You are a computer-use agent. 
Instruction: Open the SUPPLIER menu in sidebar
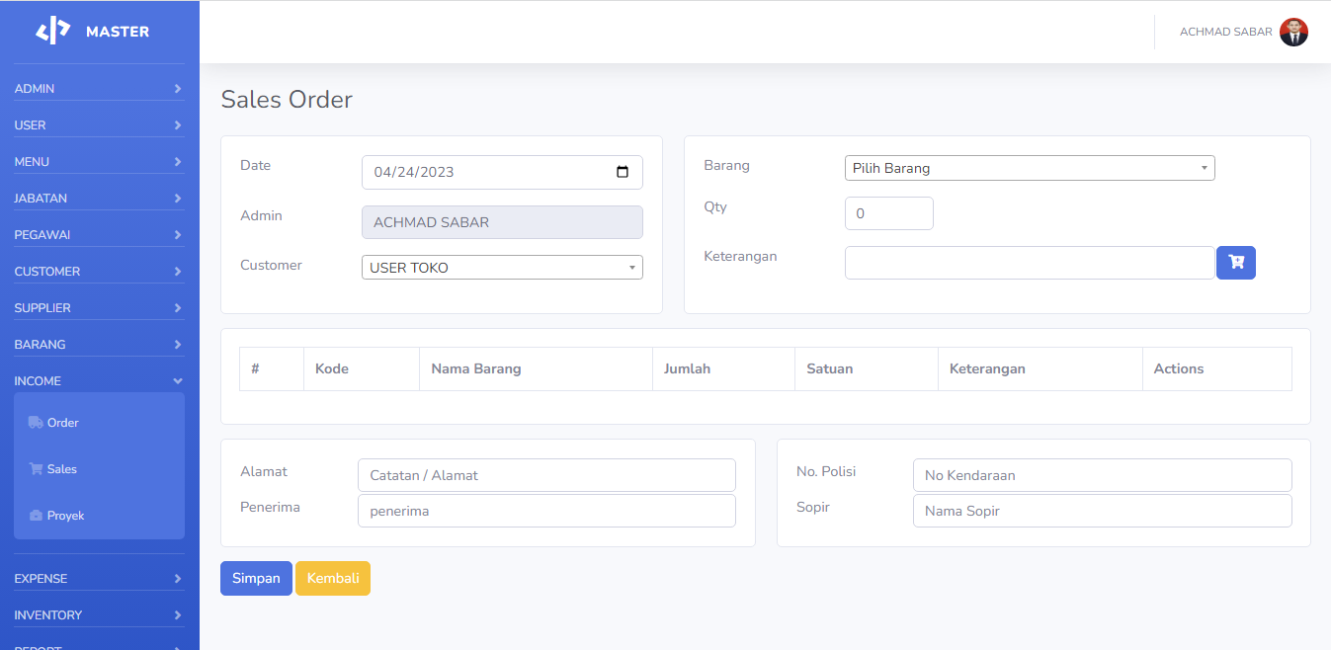pyautogui.click(x=99, y=308)
